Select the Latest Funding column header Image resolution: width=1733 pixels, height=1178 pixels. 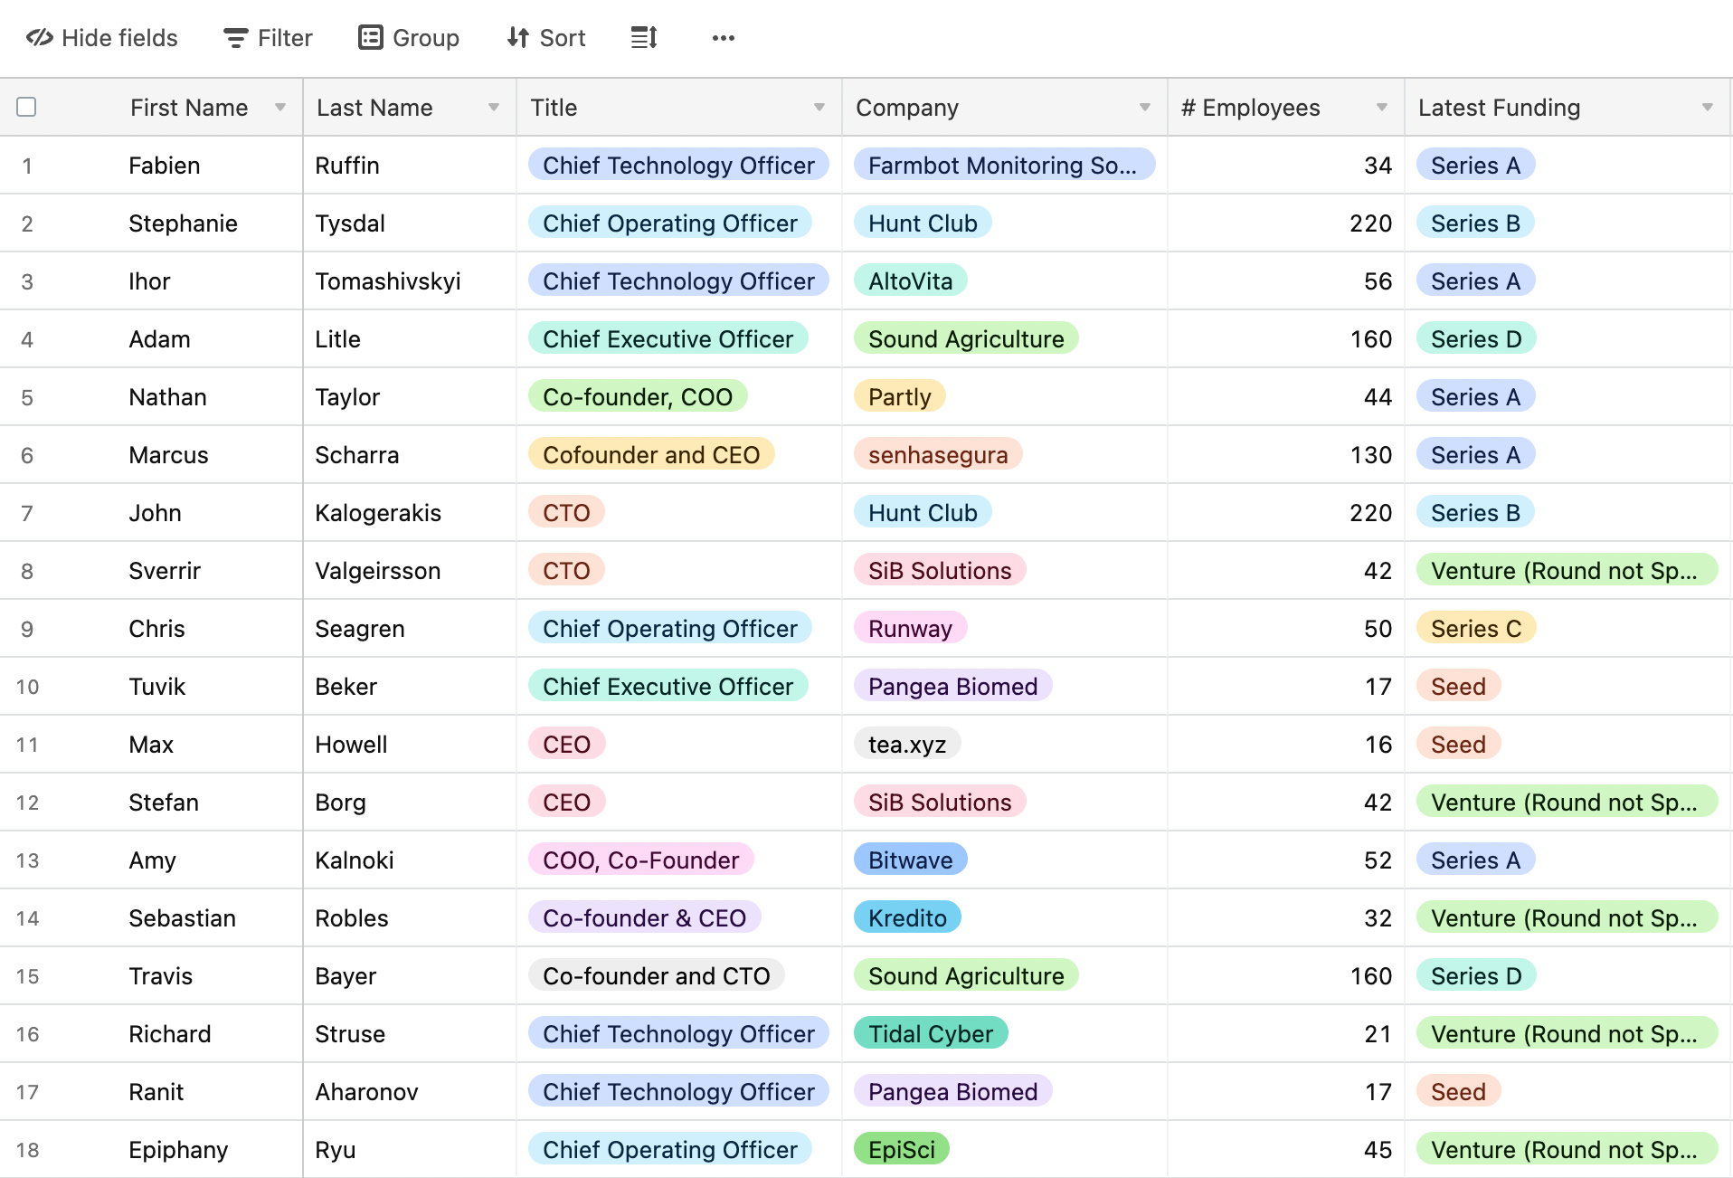tap(1567, 108)
